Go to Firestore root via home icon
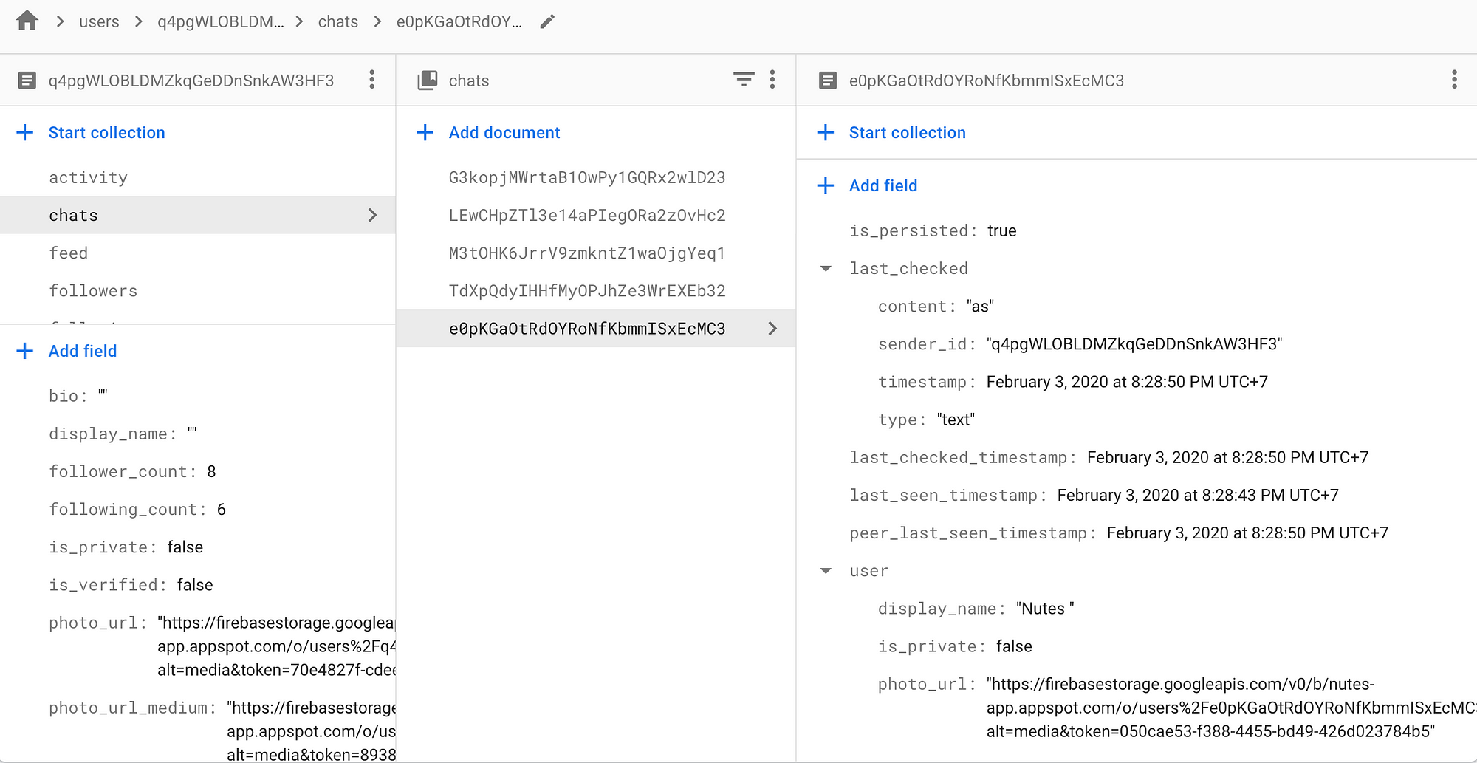 click(27, 21)
